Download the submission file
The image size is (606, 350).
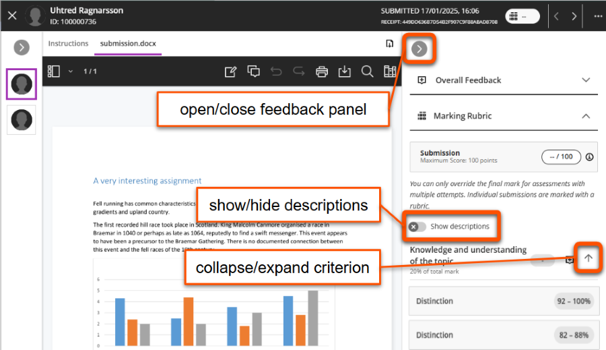[344, 71]
